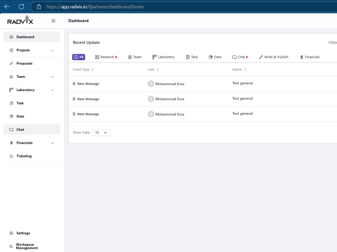Click the site lock icon in address bar

39,7
